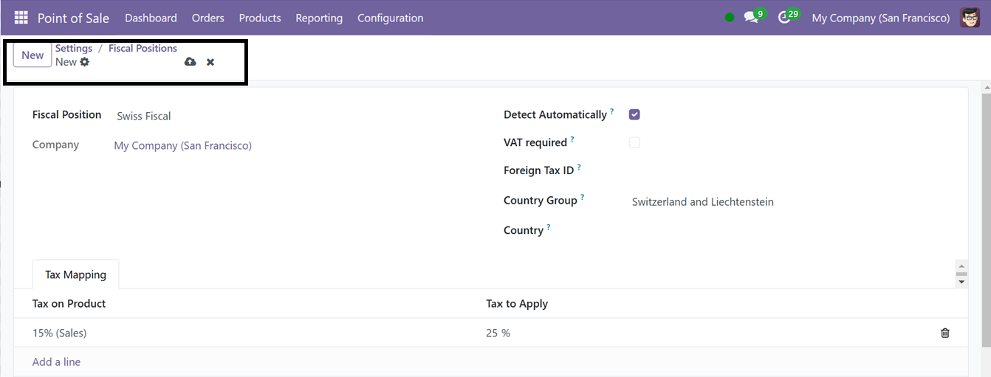This screenshot has height=377, width=991.
Task: Open the Company field showing My Company
Action: [x=288, y=146]
